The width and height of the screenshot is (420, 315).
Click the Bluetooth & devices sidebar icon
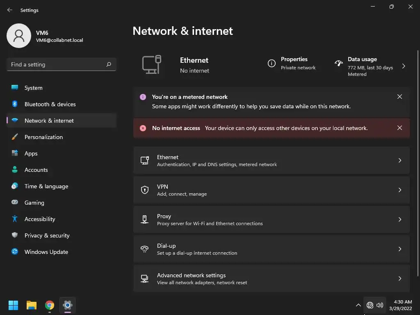(x=15, y=104)
